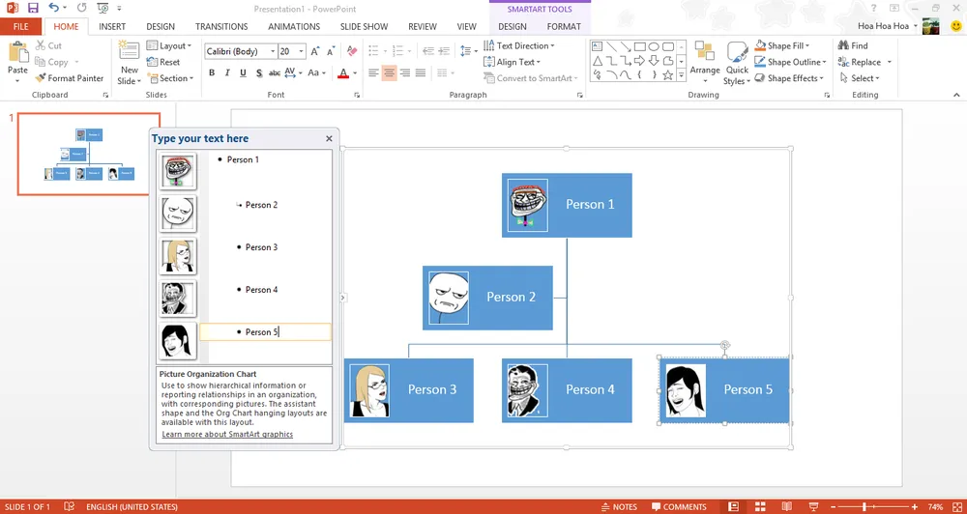The height and width of the screenshot is (514, 967).
Task: Open the Arrange objects tool
Action: [x=705, y=63]
